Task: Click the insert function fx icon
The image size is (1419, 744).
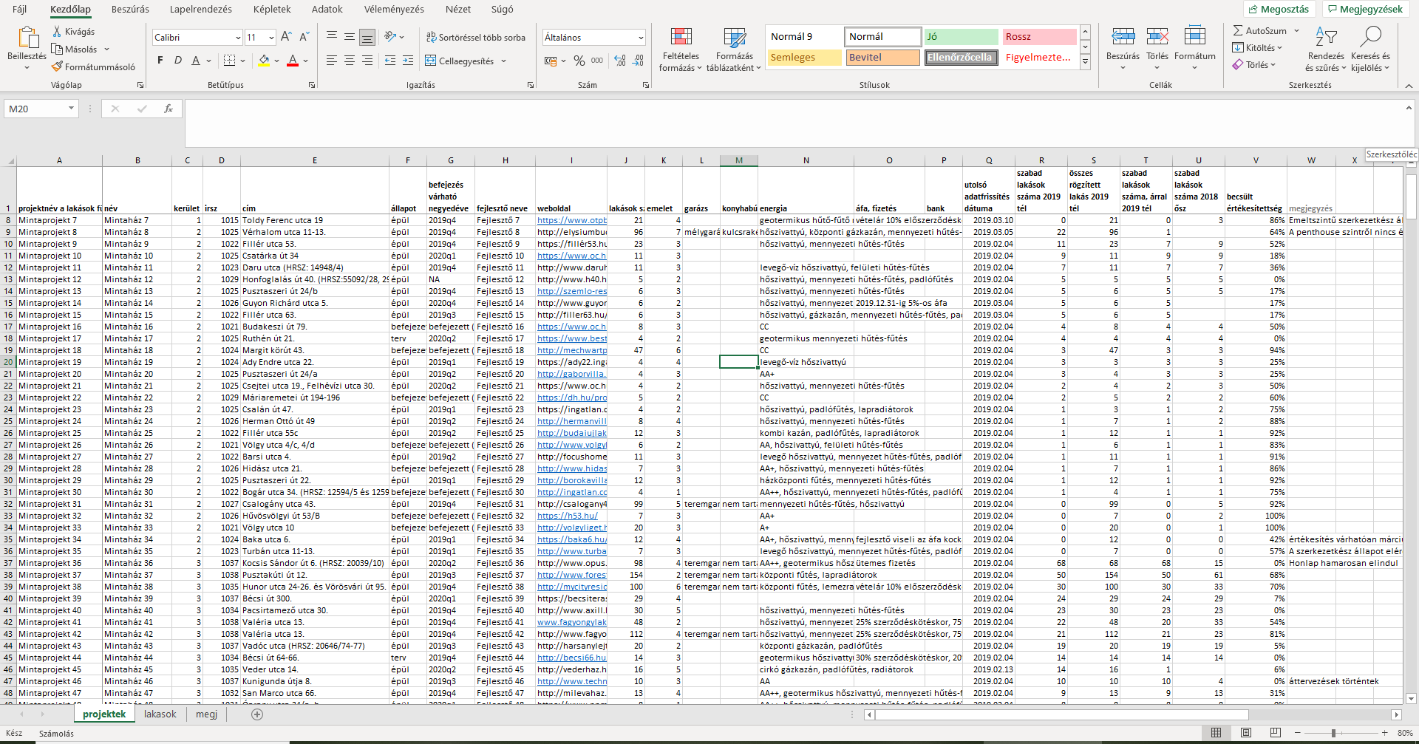Action: pos(169,109)
